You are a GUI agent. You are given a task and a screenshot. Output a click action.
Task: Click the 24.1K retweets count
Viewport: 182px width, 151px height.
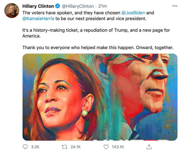[x=76, y=147]
